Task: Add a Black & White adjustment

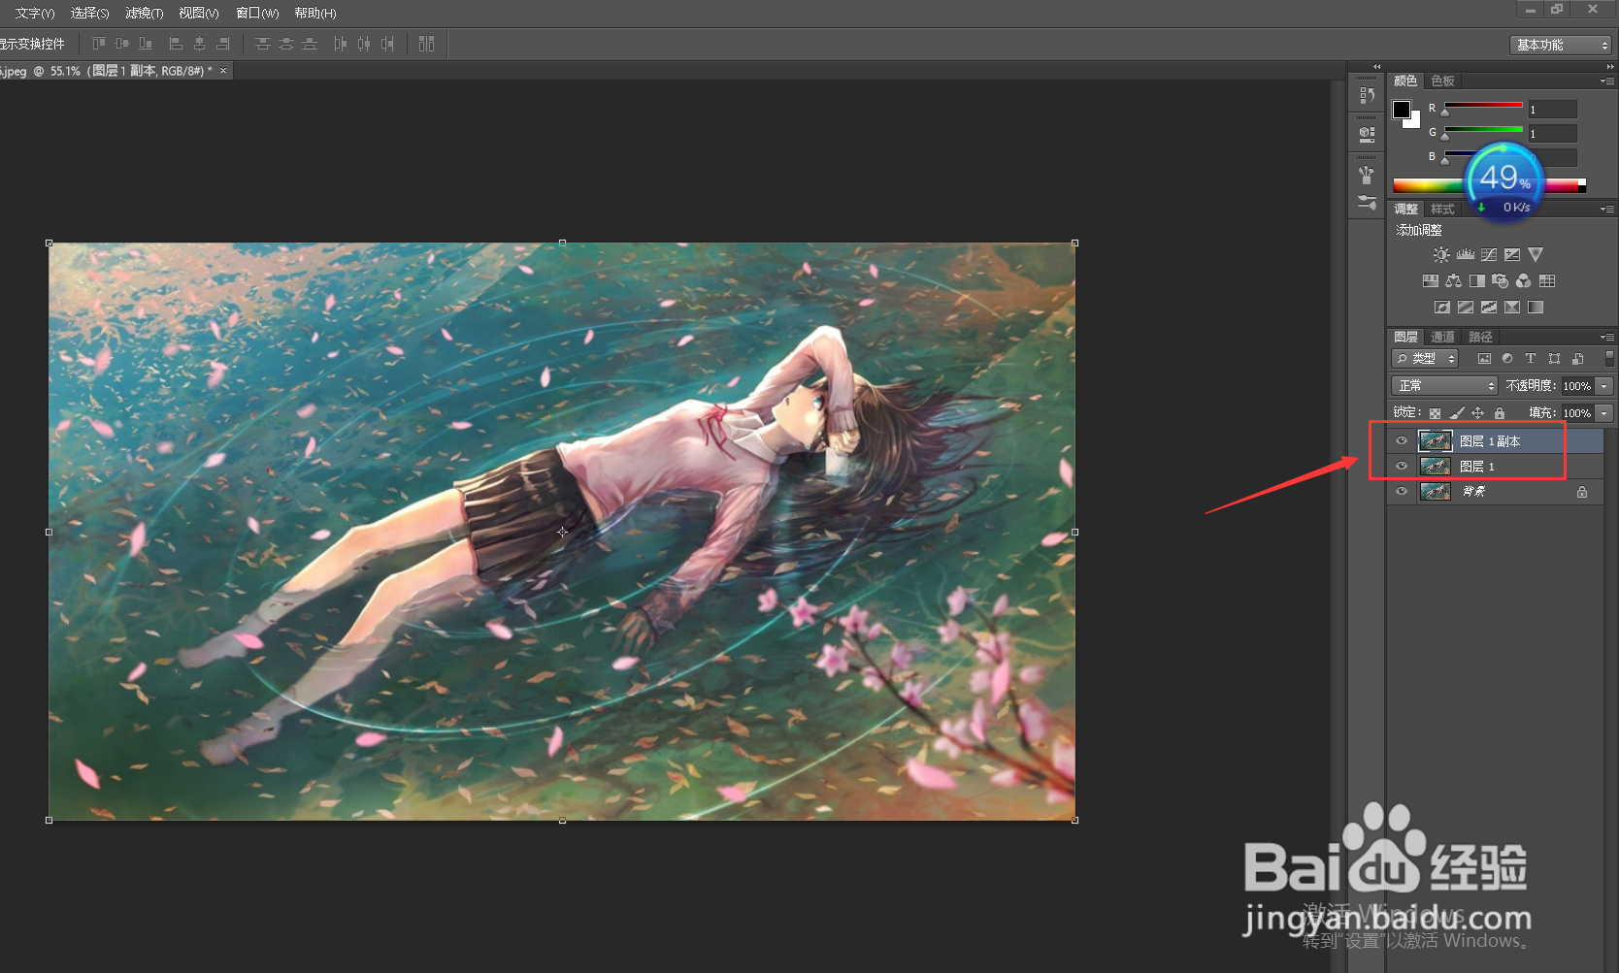Action: 1477,281
